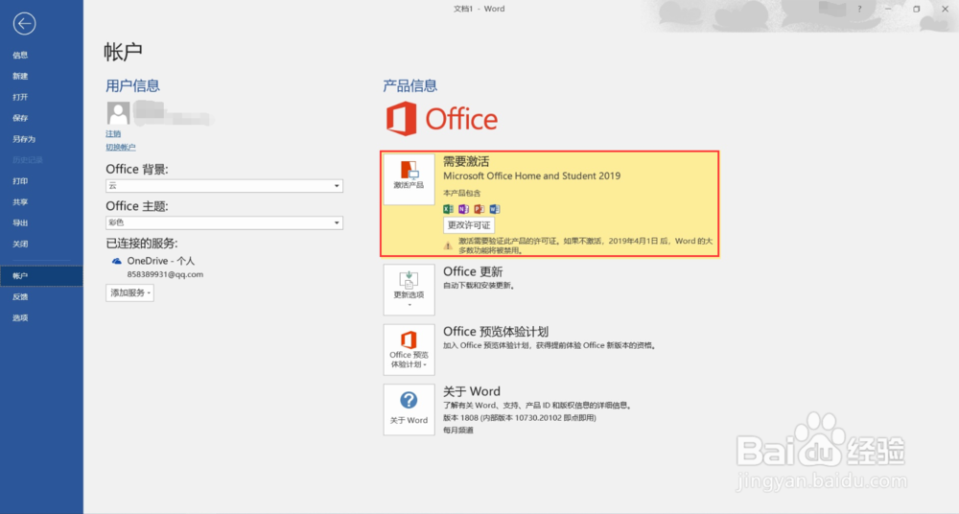The width and height of the screenshot is (959, 514).
Task: Click the 858389931@qq.com account text
Action: click(165, 275)
